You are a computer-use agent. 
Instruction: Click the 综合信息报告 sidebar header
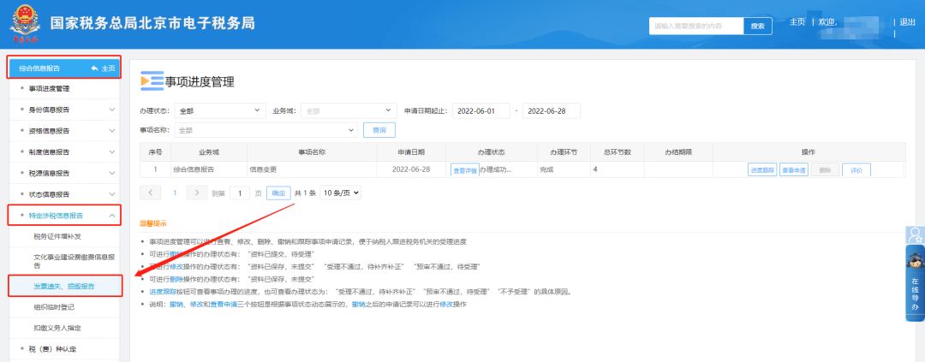64,68
